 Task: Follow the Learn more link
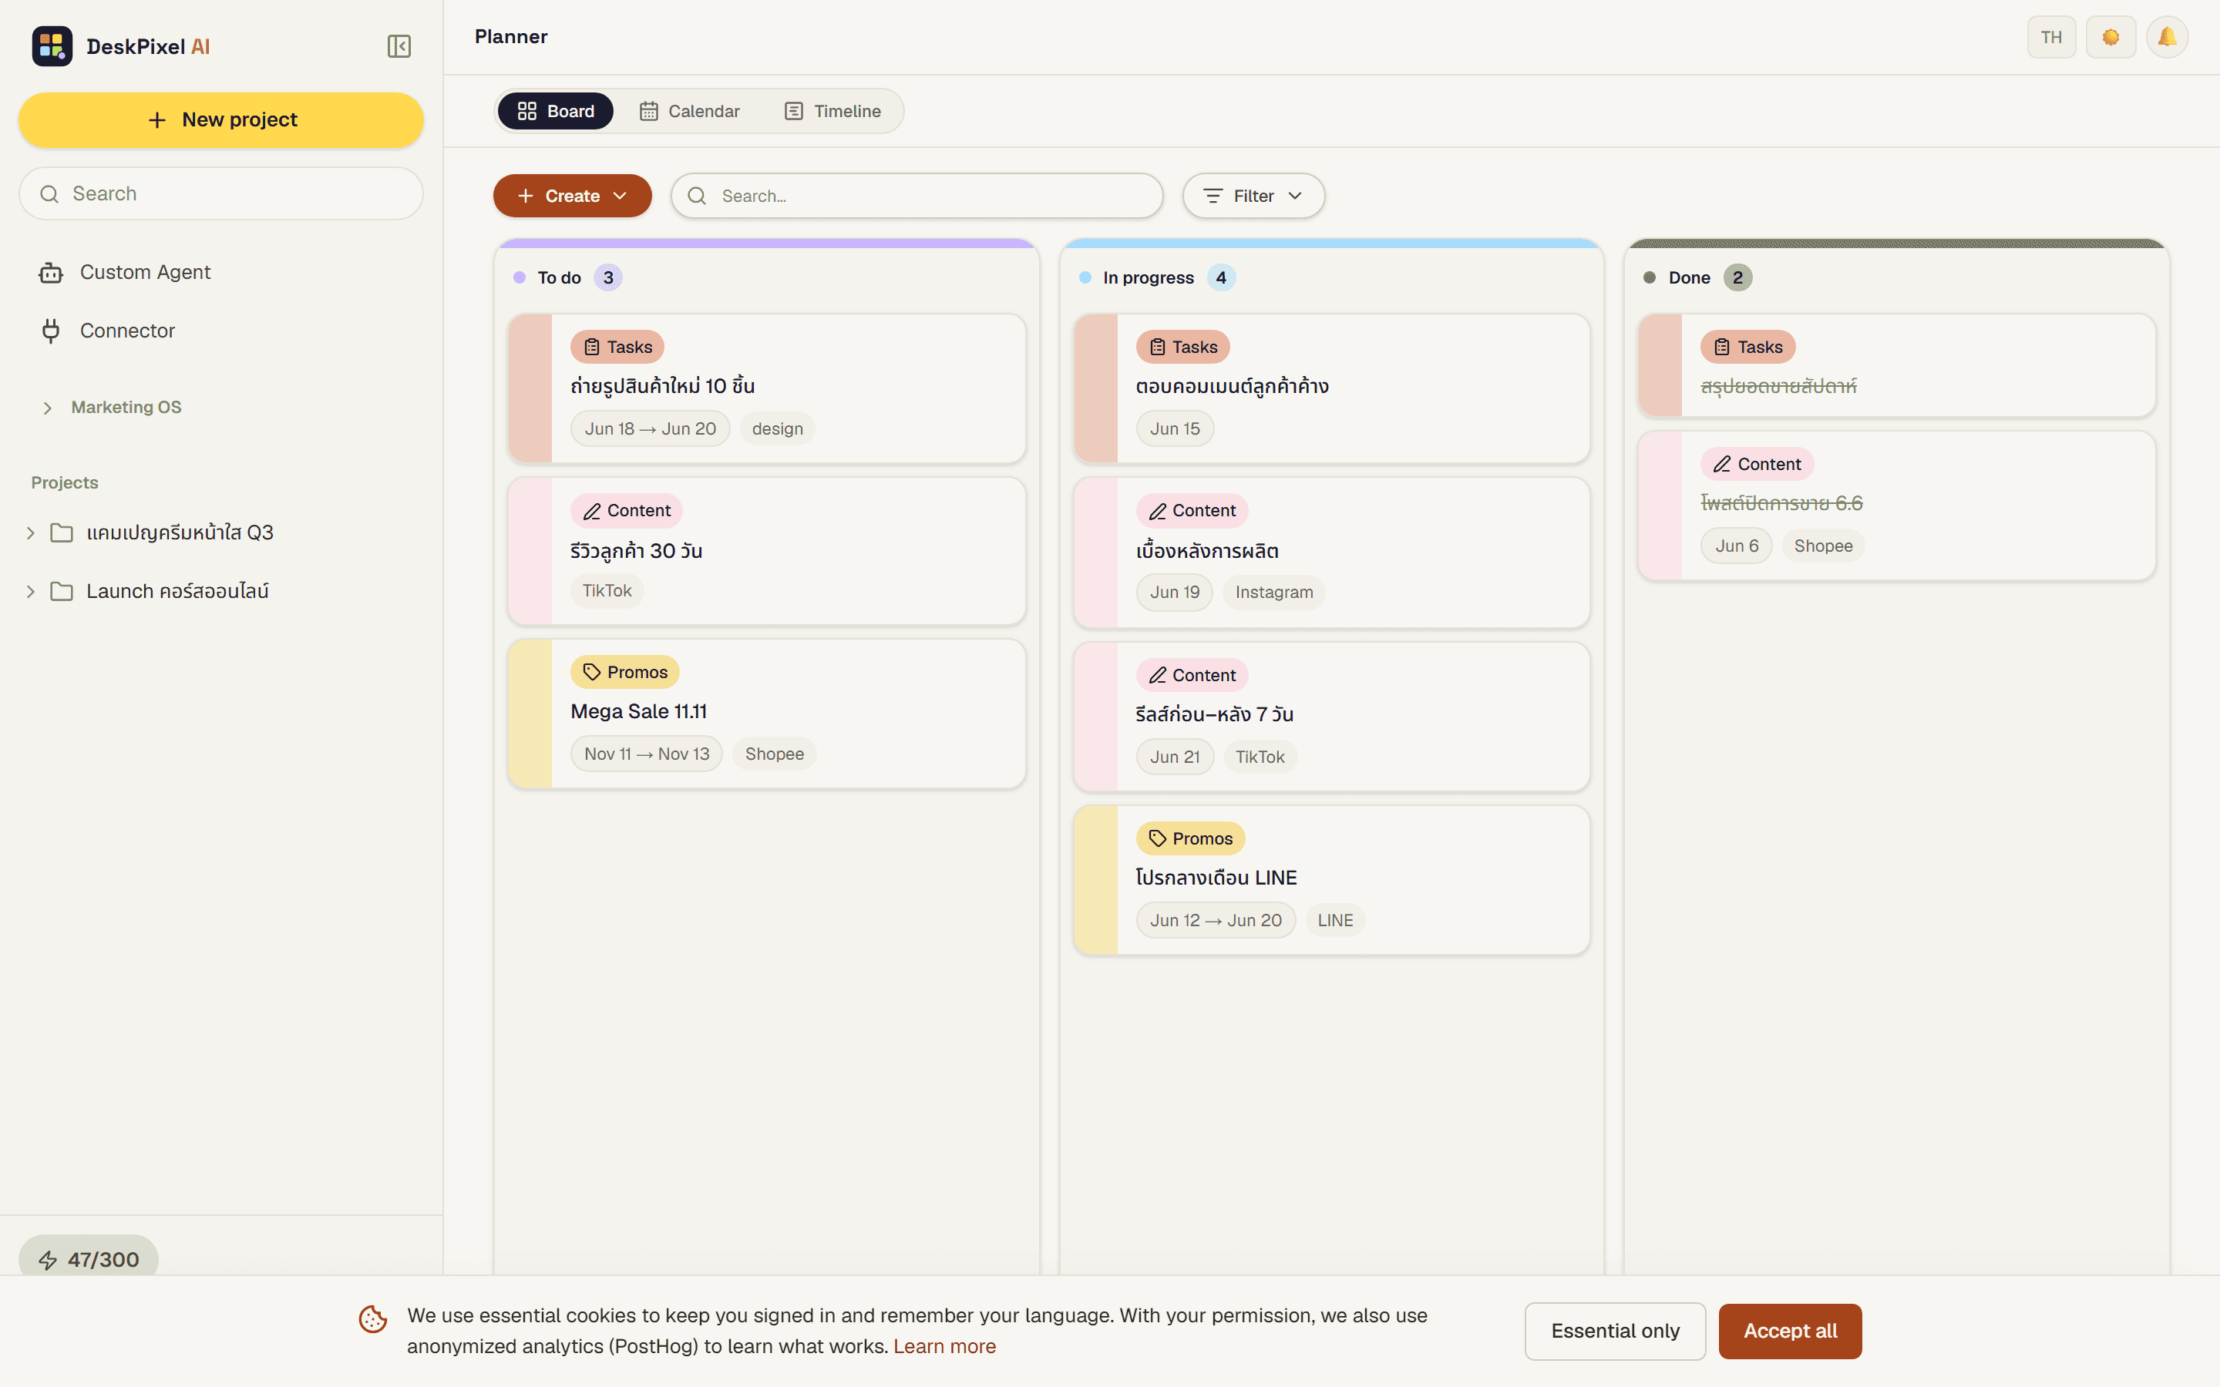tap(944, 1345)
